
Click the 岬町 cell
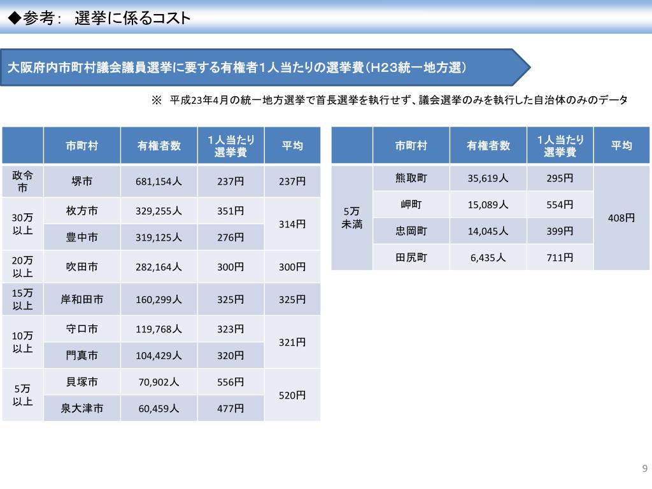point(411,204)
